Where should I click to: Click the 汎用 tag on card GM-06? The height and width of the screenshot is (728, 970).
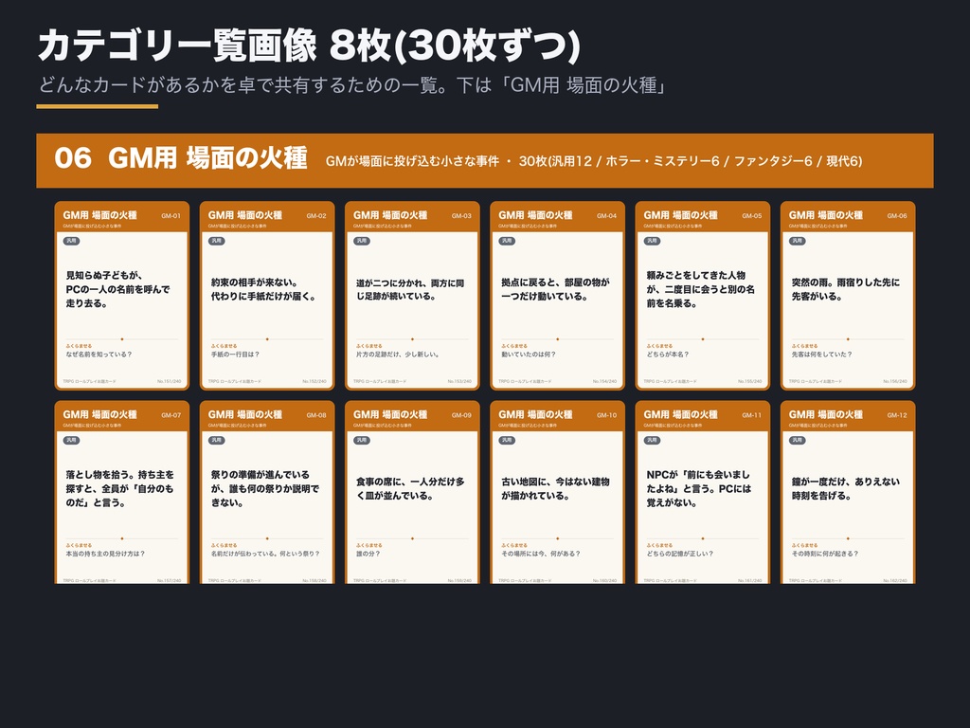797,241
